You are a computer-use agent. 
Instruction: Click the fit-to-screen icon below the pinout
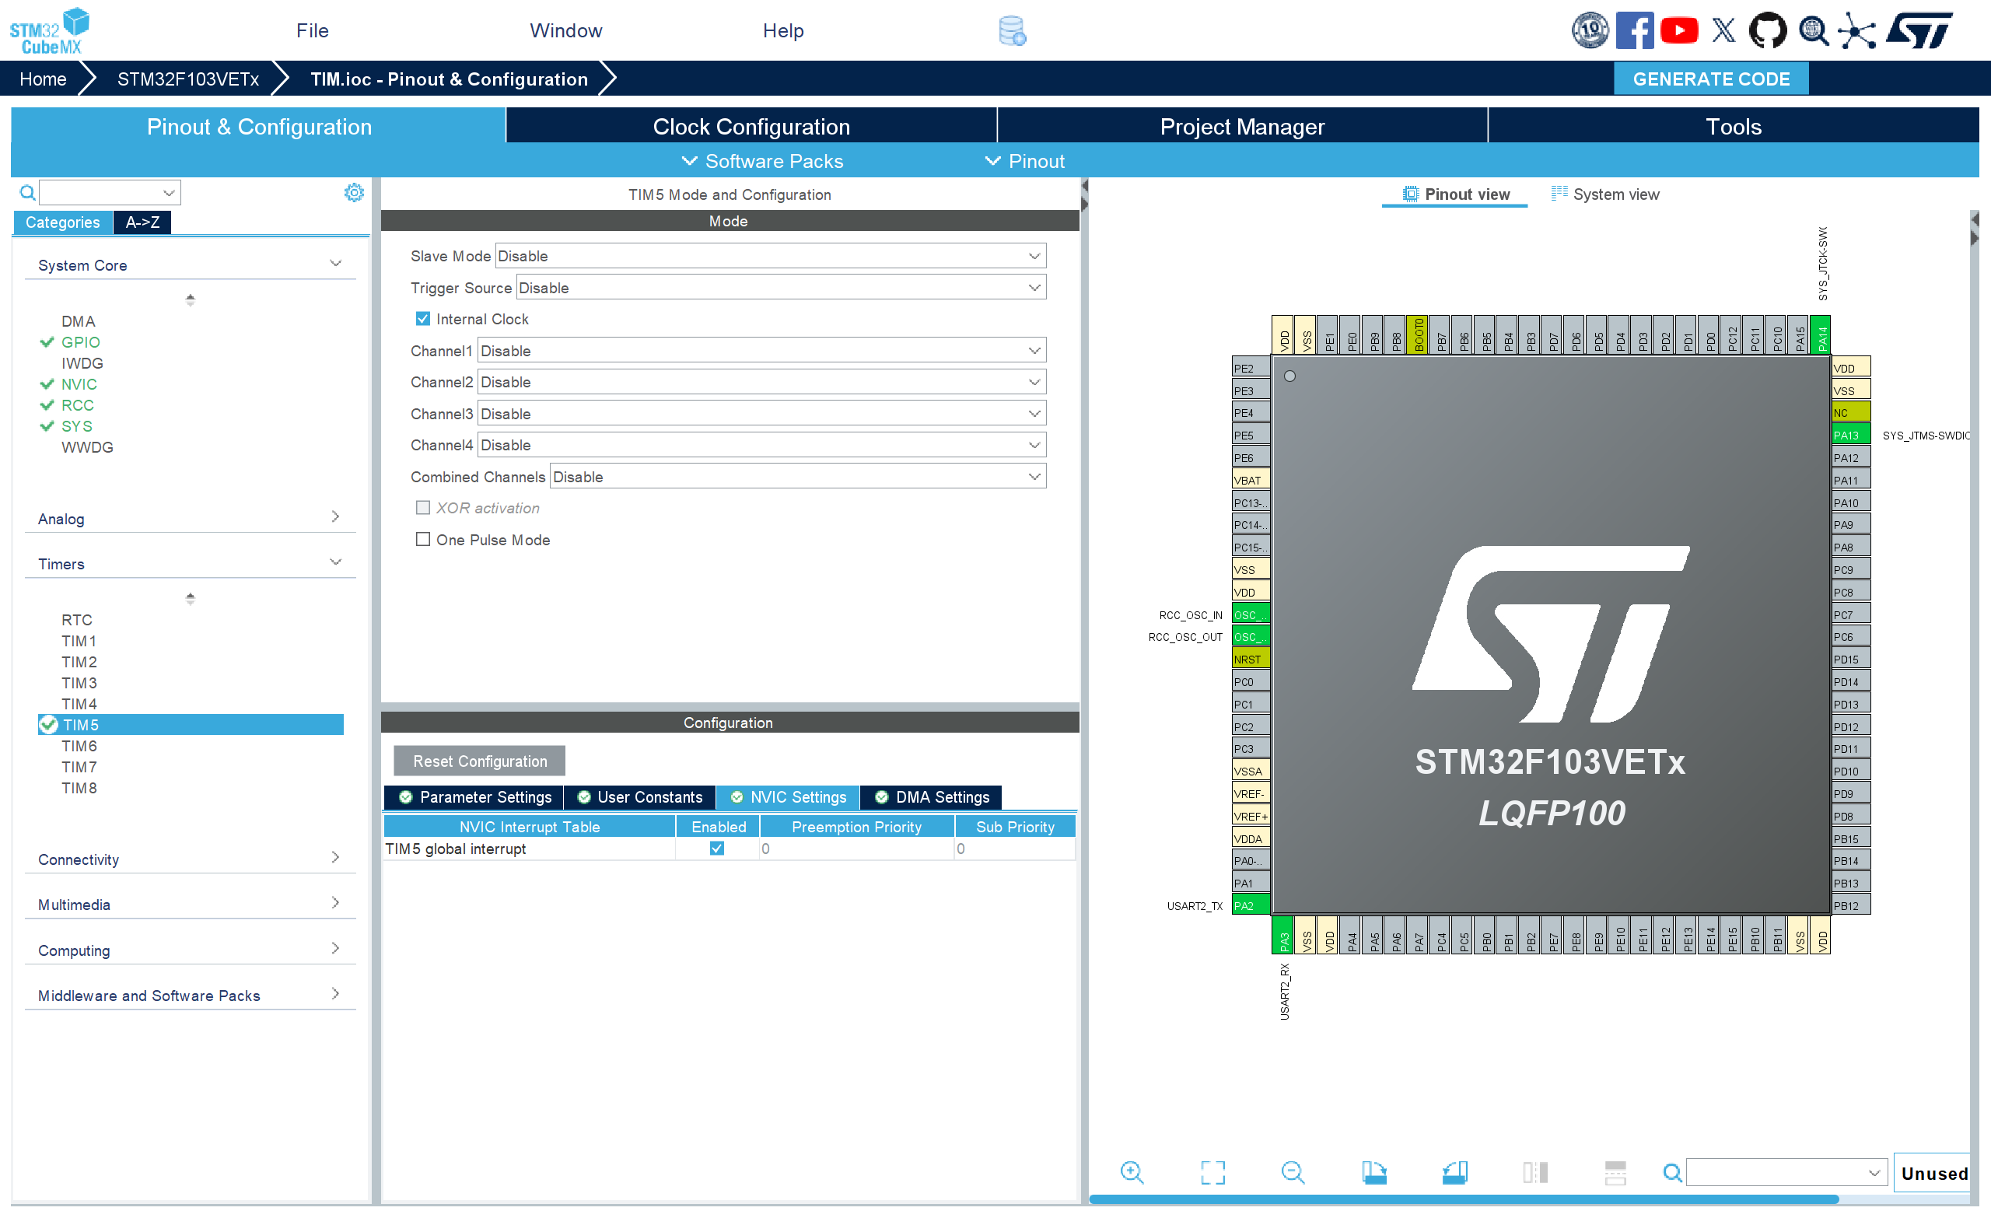1212,1173
